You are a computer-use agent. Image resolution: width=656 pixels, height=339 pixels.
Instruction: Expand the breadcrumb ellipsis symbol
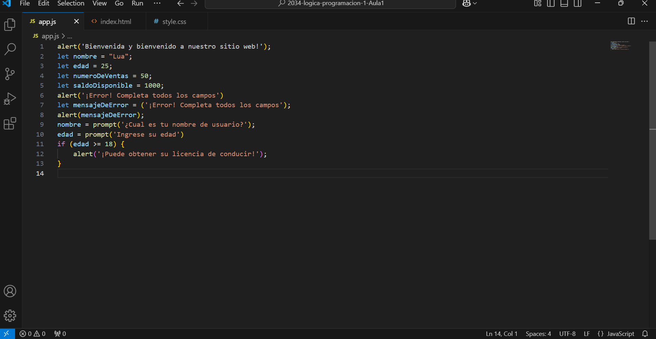click(70, 36)
